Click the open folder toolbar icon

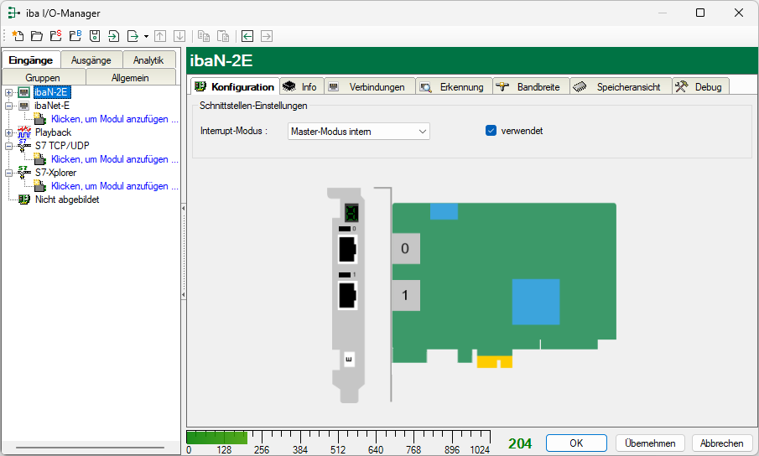click(x=36, y=36)
